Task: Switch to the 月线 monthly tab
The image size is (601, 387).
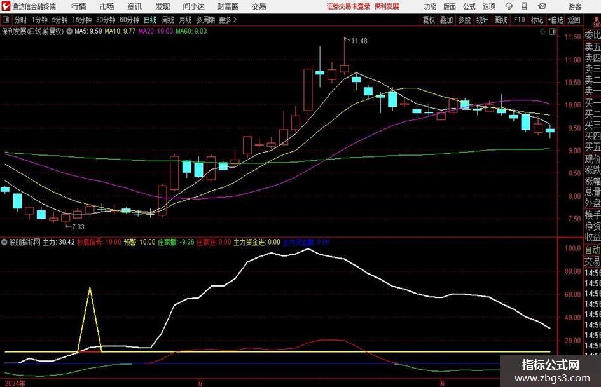Action: (x=186, y=20)
